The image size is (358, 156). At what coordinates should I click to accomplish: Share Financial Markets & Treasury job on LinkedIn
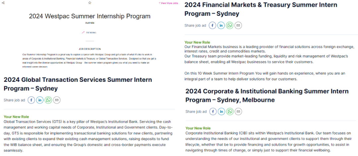pos(221,25)
